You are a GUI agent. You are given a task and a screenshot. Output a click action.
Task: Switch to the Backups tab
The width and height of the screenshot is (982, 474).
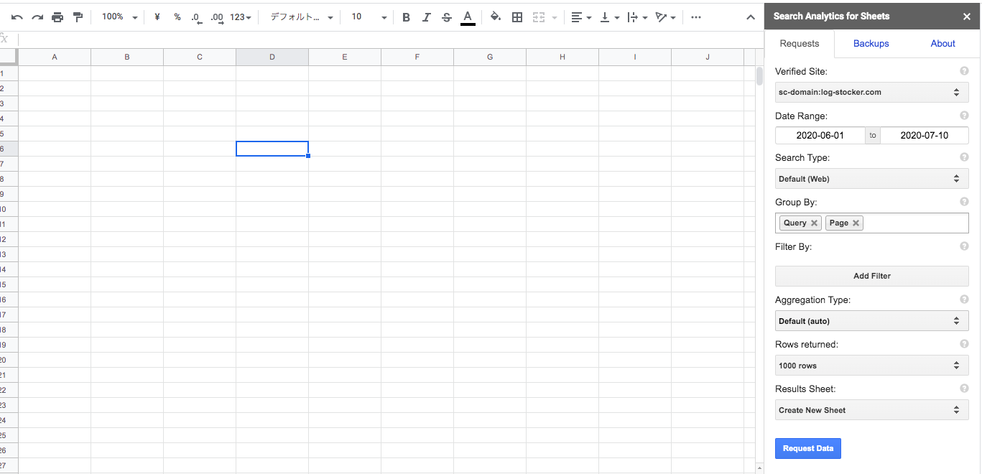tap(871, 44)
